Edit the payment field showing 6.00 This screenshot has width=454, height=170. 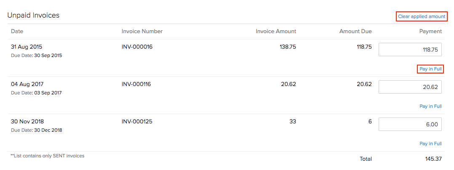coord(410,124)
